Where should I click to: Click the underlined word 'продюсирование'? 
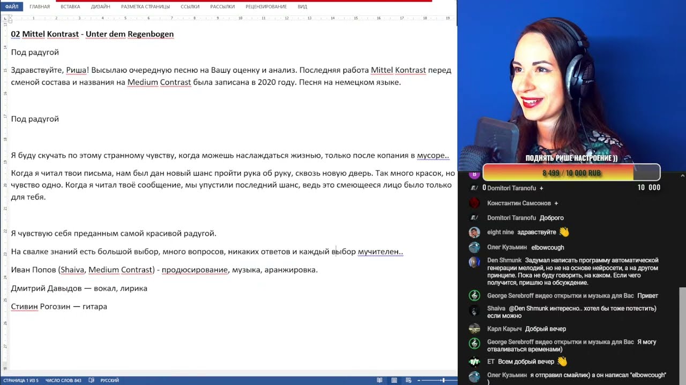(195, 269)
